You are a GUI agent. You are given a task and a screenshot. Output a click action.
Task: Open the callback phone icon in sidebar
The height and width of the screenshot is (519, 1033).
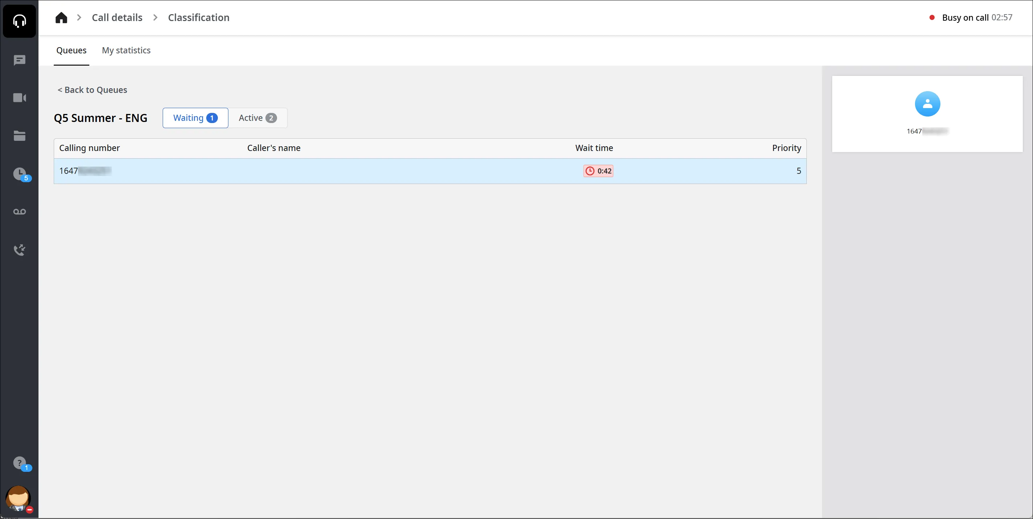[19, 250]
